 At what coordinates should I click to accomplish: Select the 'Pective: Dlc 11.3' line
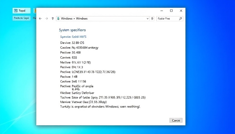coord(72,67)
